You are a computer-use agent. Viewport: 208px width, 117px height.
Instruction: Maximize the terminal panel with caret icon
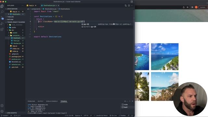(130, 101)
